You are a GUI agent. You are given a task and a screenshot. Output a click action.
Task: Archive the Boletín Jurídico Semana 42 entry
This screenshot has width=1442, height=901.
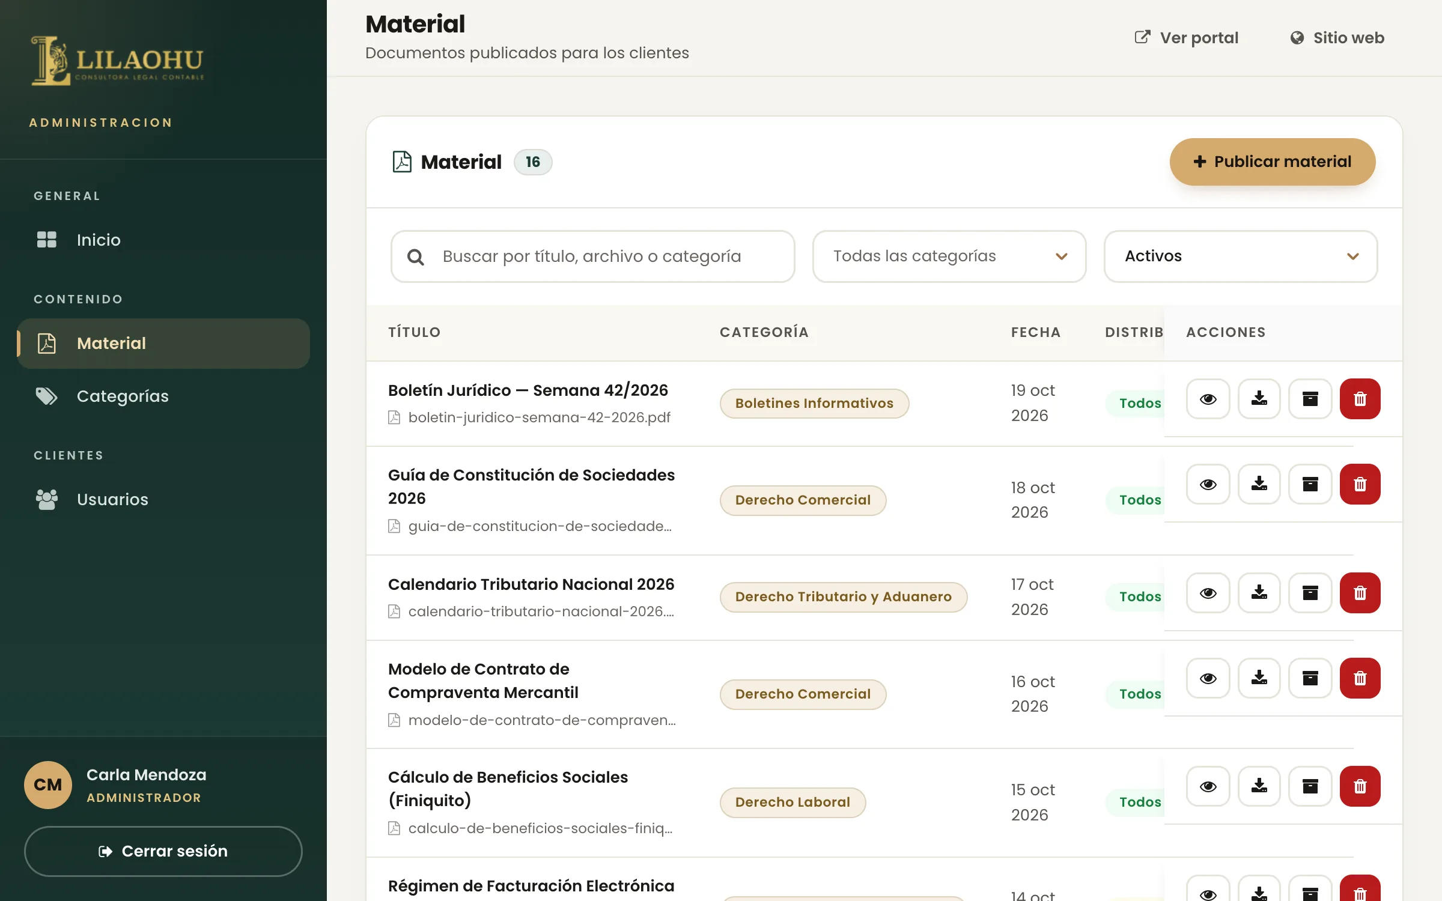1310,399
